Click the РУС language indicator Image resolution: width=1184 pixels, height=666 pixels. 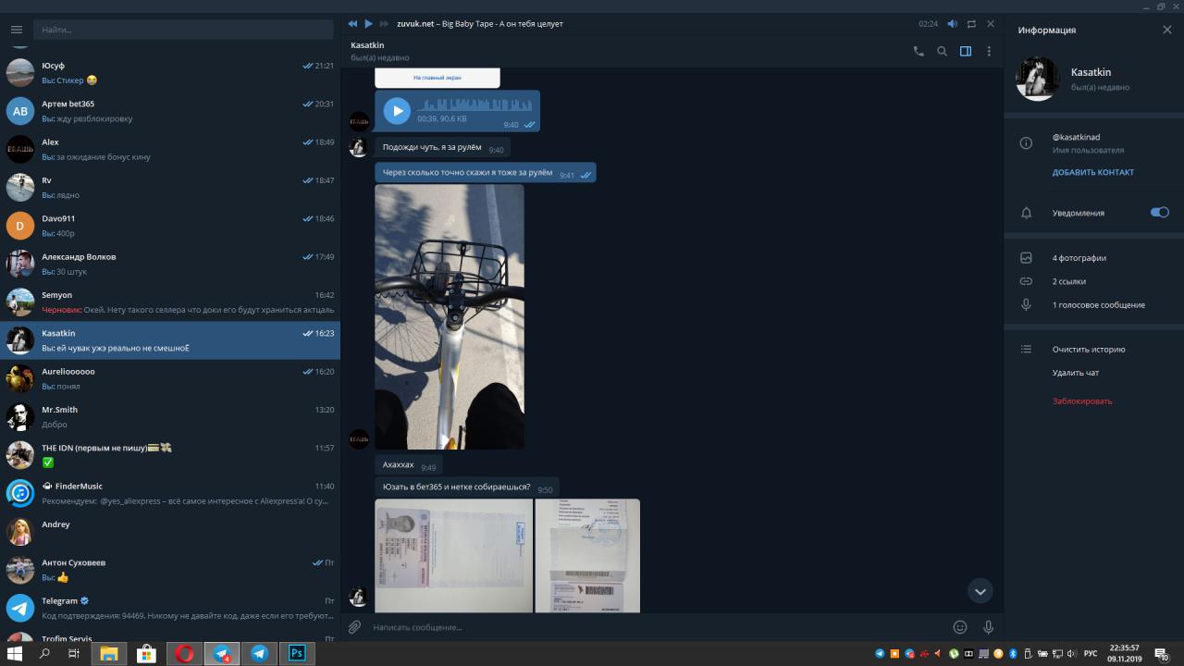[1091, 654]
